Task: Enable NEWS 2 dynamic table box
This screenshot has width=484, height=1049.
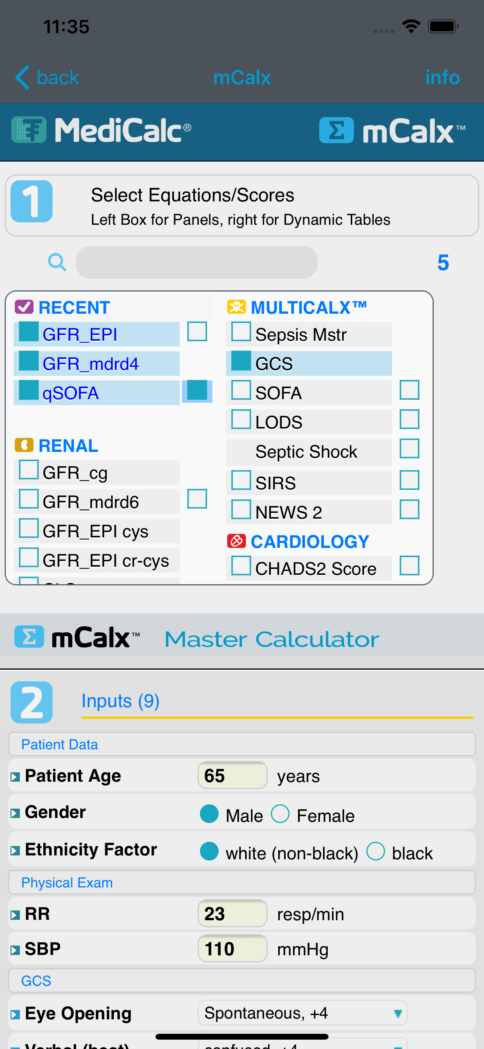Action: tap(410, 509)
